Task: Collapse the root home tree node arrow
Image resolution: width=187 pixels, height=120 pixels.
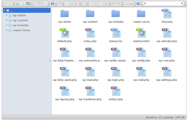Action: click(x=5, y=10)
